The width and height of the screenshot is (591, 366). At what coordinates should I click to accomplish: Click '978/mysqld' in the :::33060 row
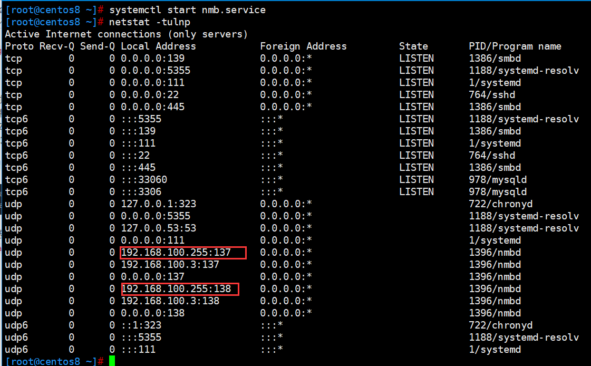[498, 179]
